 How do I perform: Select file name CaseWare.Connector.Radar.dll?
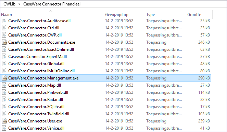point(36,100)
